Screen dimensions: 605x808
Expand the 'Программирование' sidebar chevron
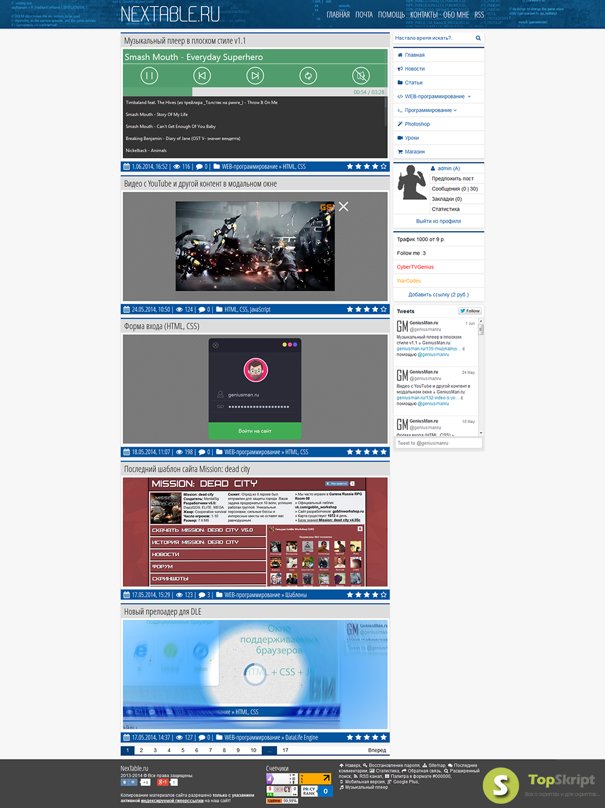(x=455, y=110)
